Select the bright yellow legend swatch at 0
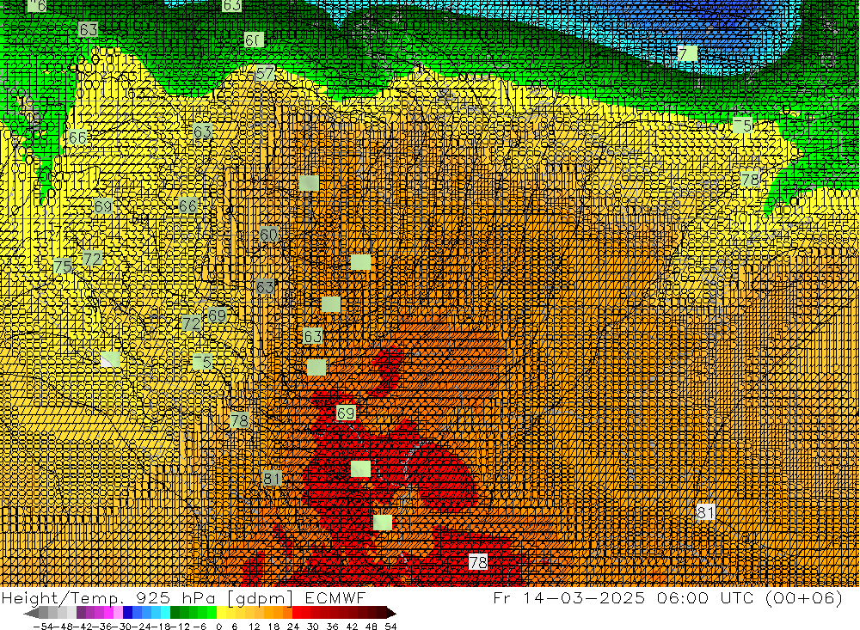 pyautogui.click(x=221, y=613)
